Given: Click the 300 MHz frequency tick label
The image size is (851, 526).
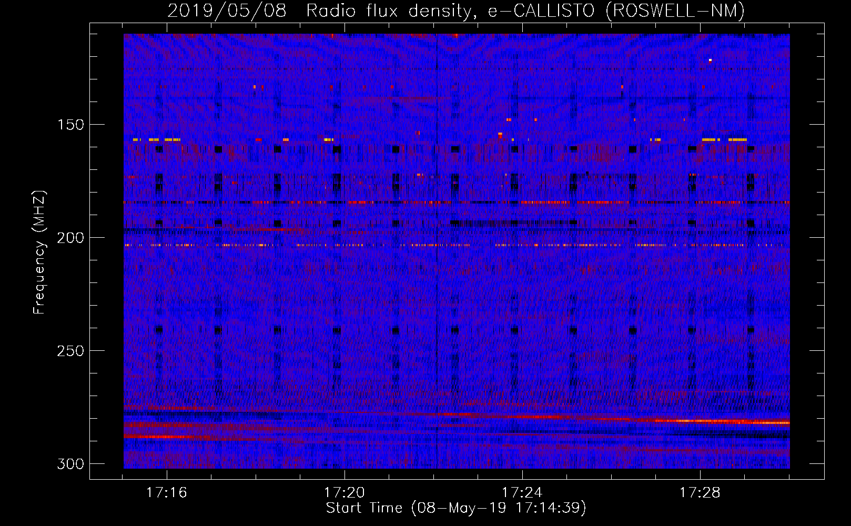Looking at the screenshot, I should [x=70, y=464].
